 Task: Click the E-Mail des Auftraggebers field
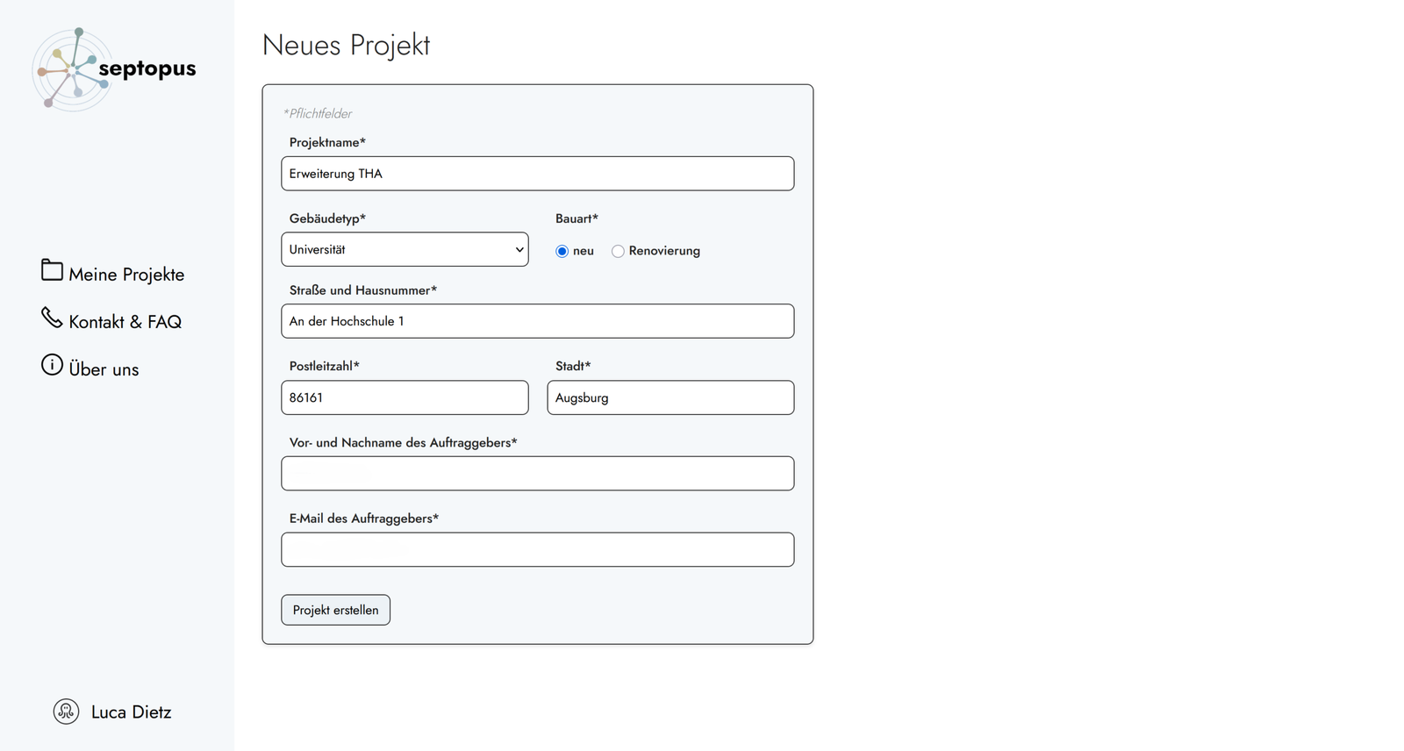pyautogui.click(x=537, y=550)
